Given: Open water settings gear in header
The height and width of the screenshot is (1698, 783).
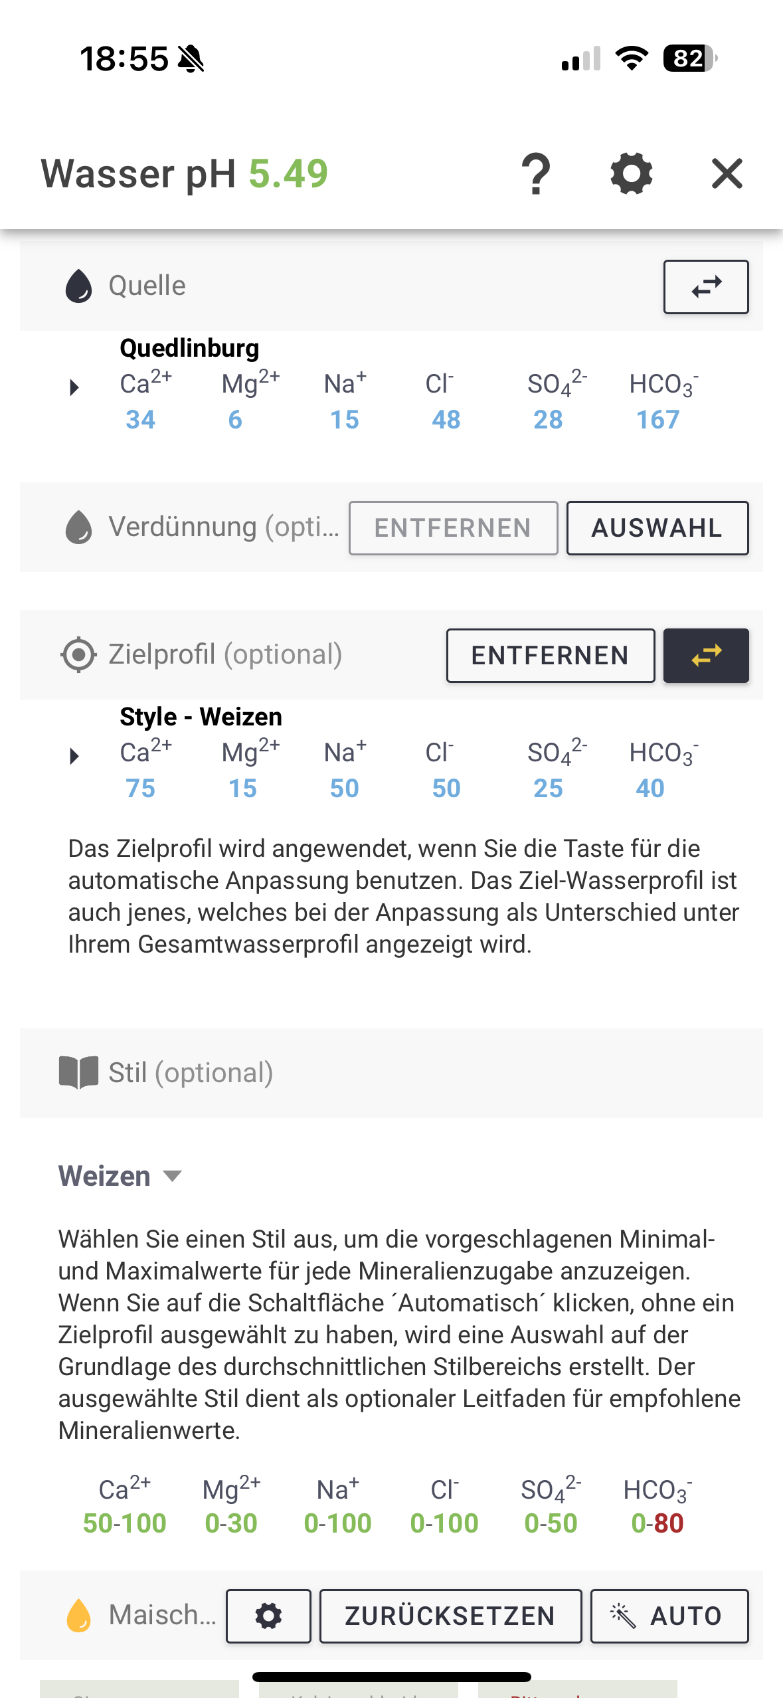Looking at the screenshot, I should coord(631,174).
